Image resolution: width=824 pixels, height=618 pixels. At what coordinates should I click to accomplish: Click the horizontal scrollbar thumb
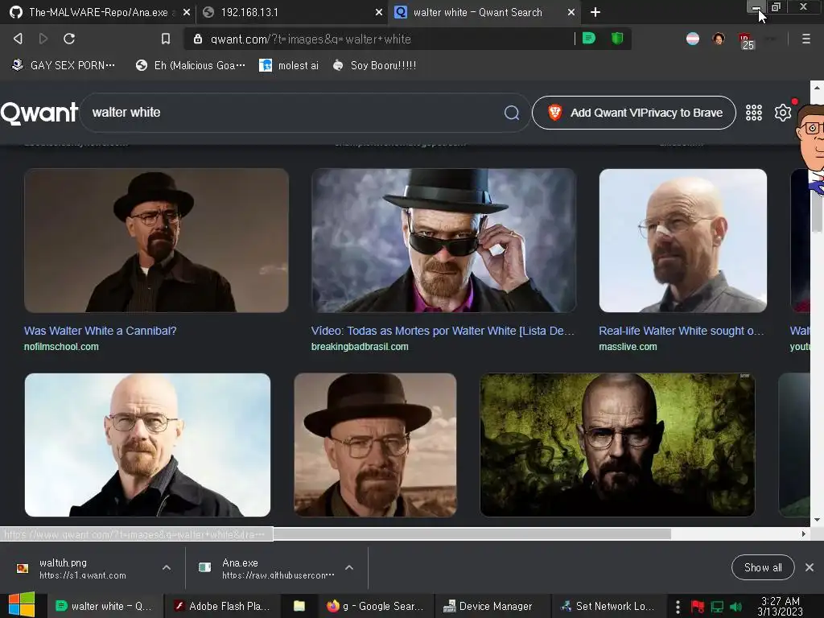click(472, 534)
